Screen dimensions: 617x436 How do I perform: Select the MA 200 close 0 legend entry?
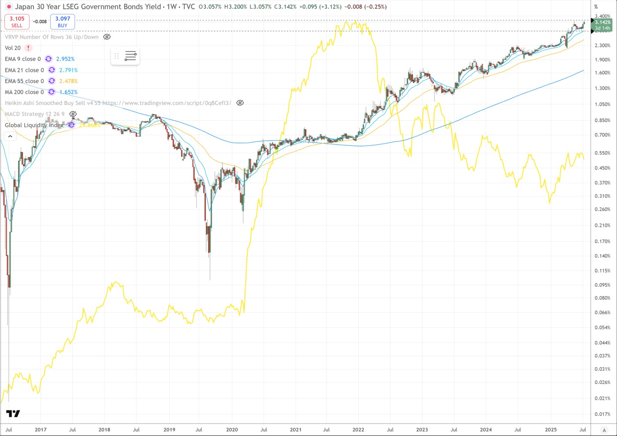click(24, 92)
